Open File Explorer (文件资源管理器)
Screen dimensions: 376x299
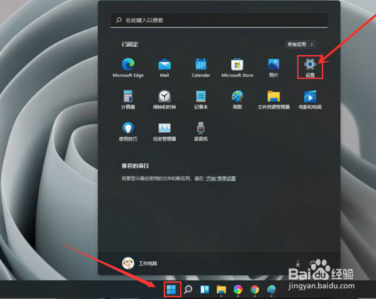273,98
